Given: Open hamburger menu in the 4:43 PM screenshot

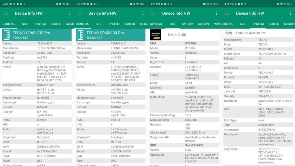Looking at the screenshot, I should click(x=6, y=13).
